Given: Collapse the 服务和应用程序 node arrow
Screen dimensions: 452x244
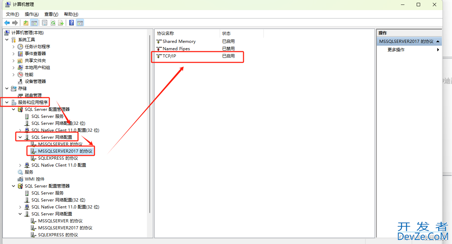Looking at the screenshot, I should click(x=7, y=102).
